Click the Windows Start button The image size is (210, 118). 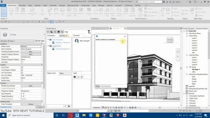[3, 115]
